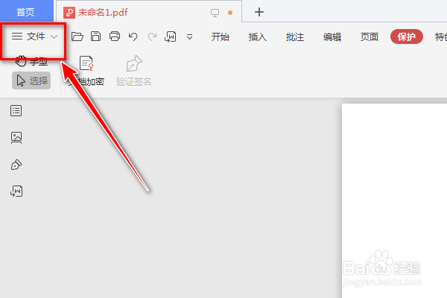Go to the 首页 tab
The height and width of the screenshot is (298, 447).
[x=25, y=12]
